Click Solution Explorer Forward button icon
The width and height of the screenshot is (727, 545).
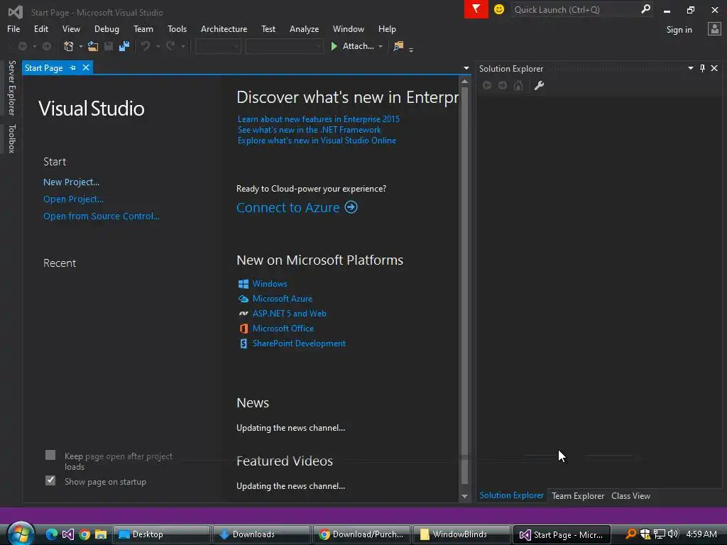503,85
